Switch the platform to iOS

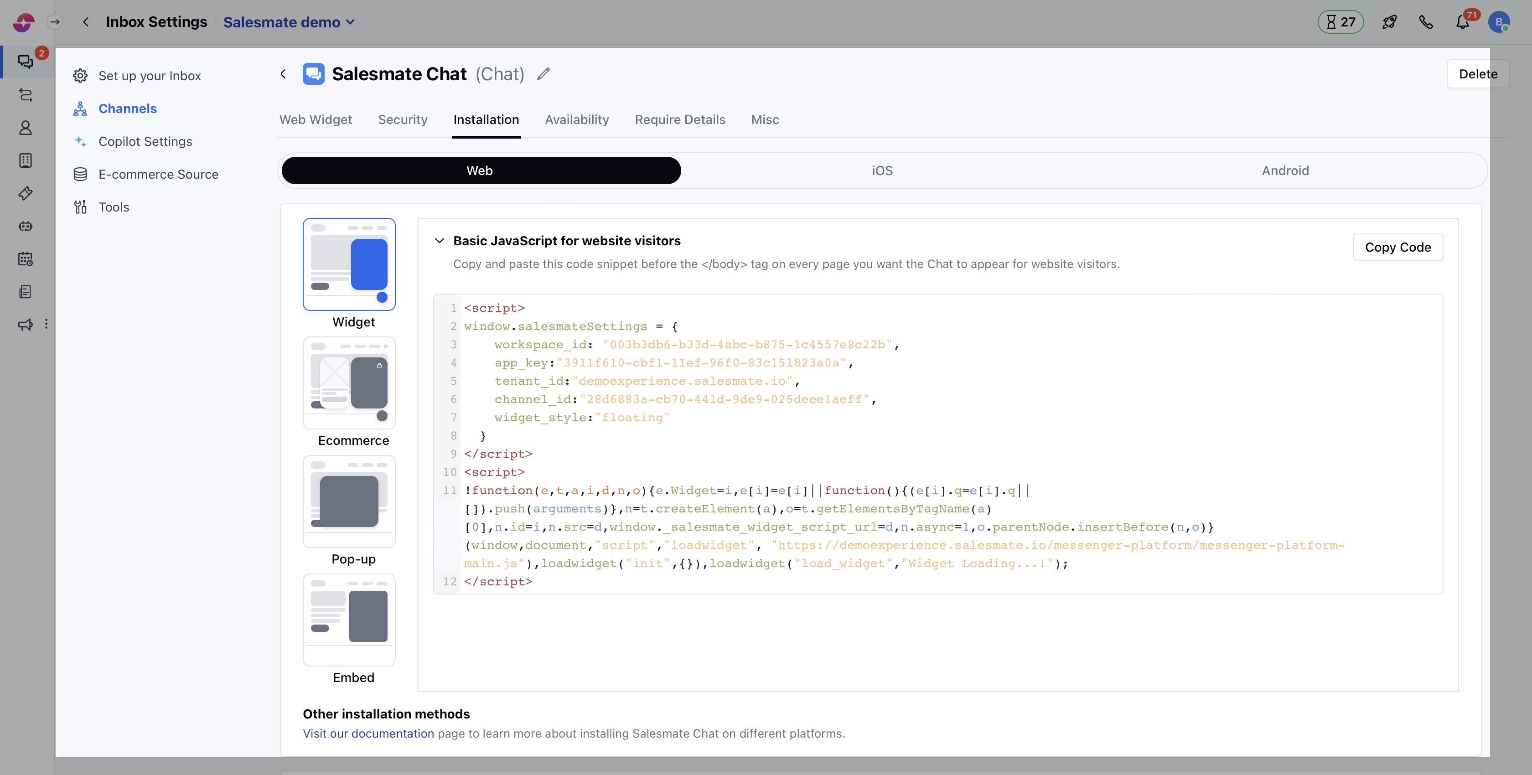click(x=882, y=170)
